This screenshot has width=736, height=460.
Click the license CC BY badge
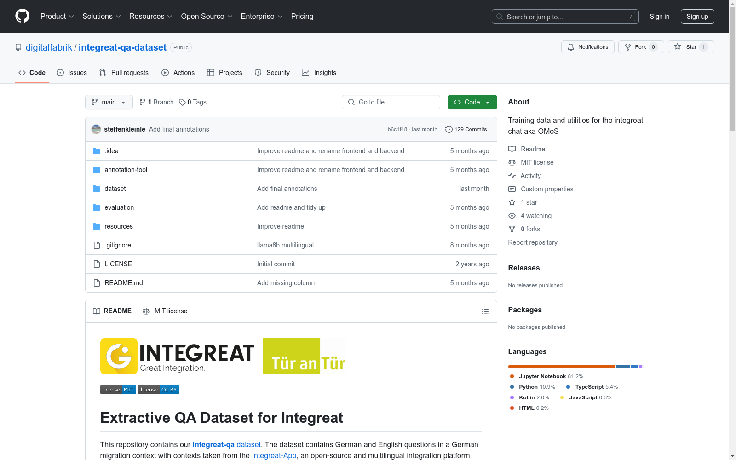[159, 390]
